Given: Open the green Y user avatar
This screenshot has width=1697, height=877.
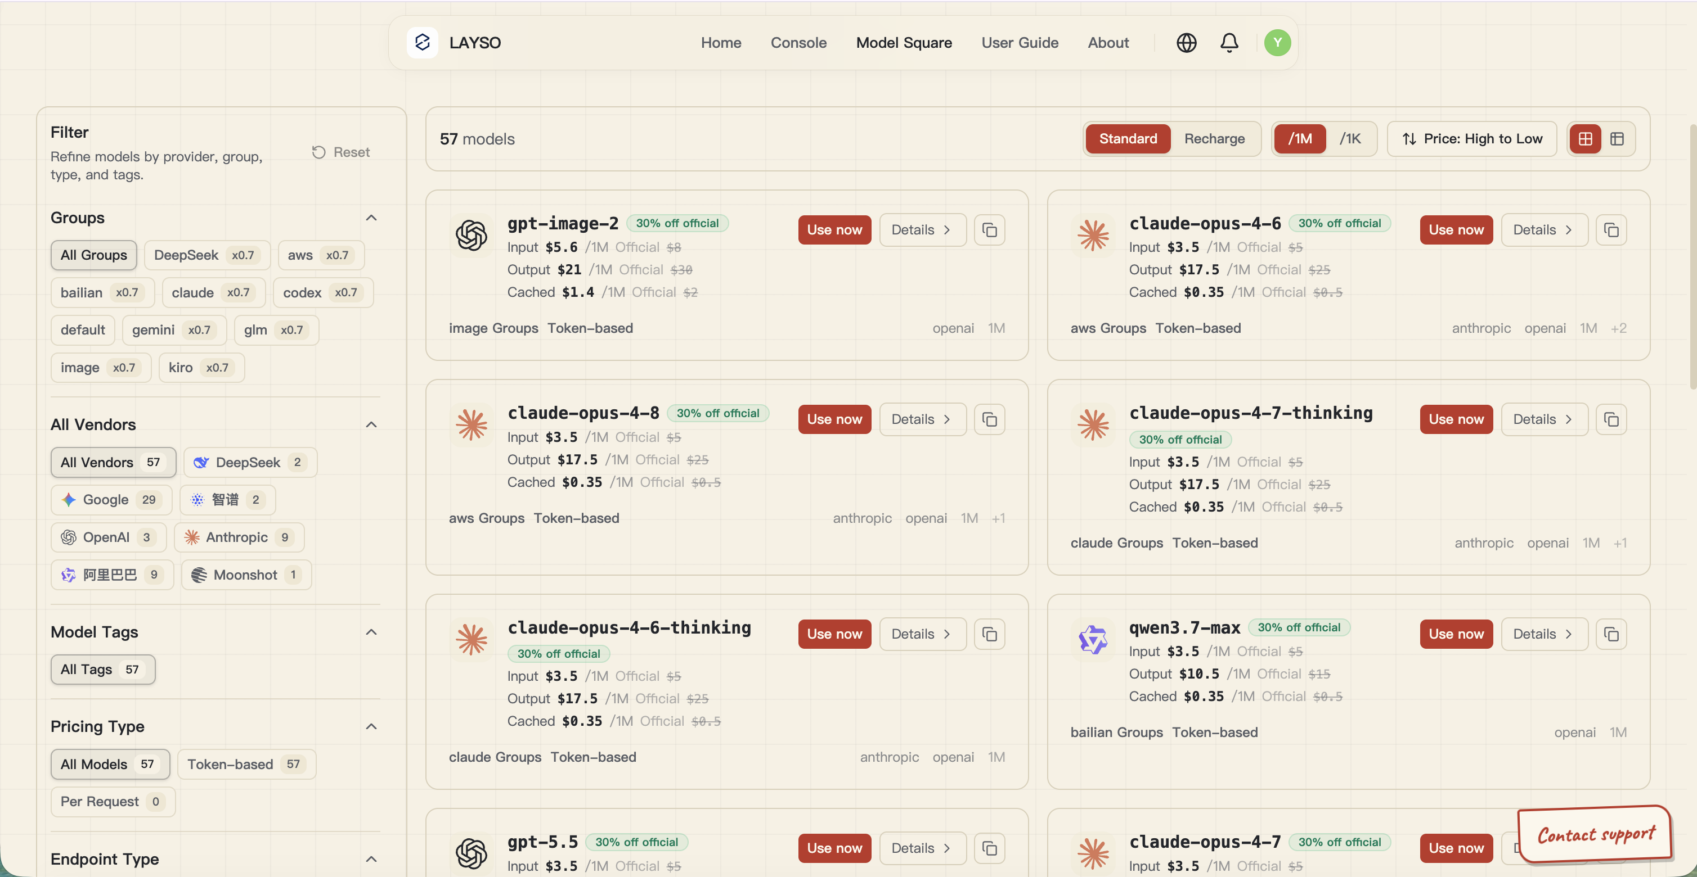Looking at the screenshot, I should (1277, 43).
